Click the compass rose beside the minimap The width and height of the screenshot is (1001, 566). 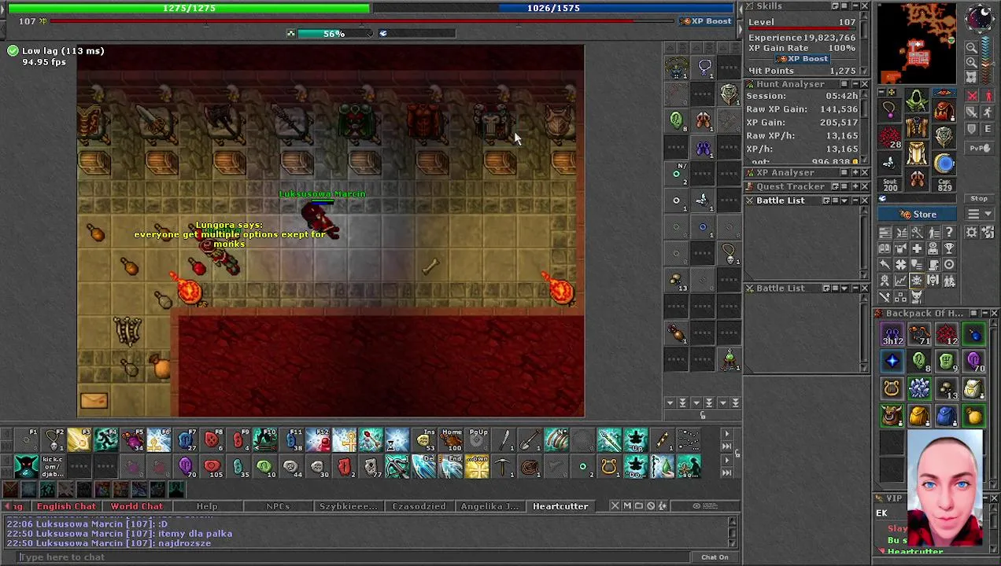coord(981,19)
